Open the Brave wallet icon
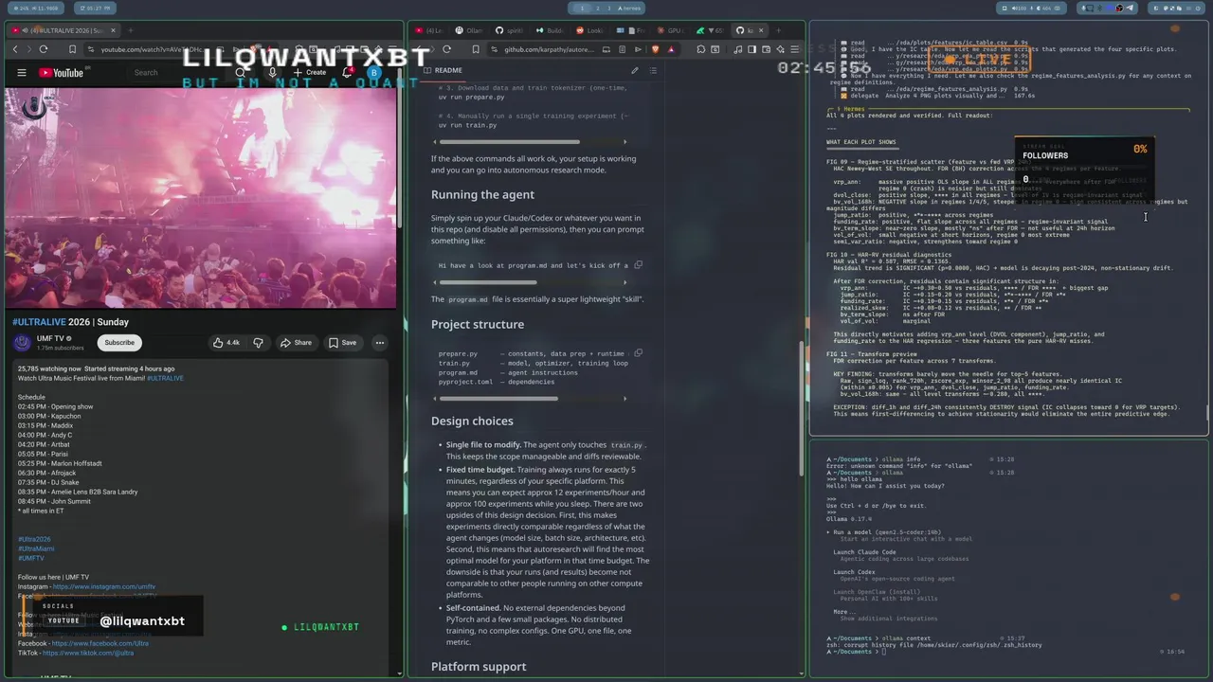Viewport: 1213px width, 682px height. tap(766, 49)
